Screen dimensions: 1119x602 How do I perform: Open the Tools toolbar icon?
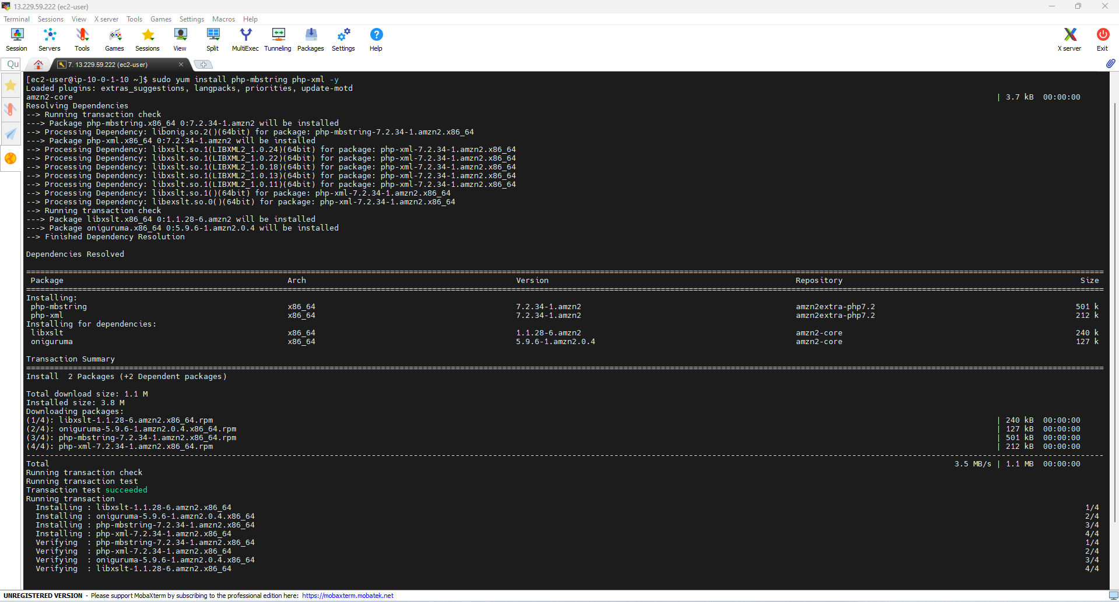82,40
